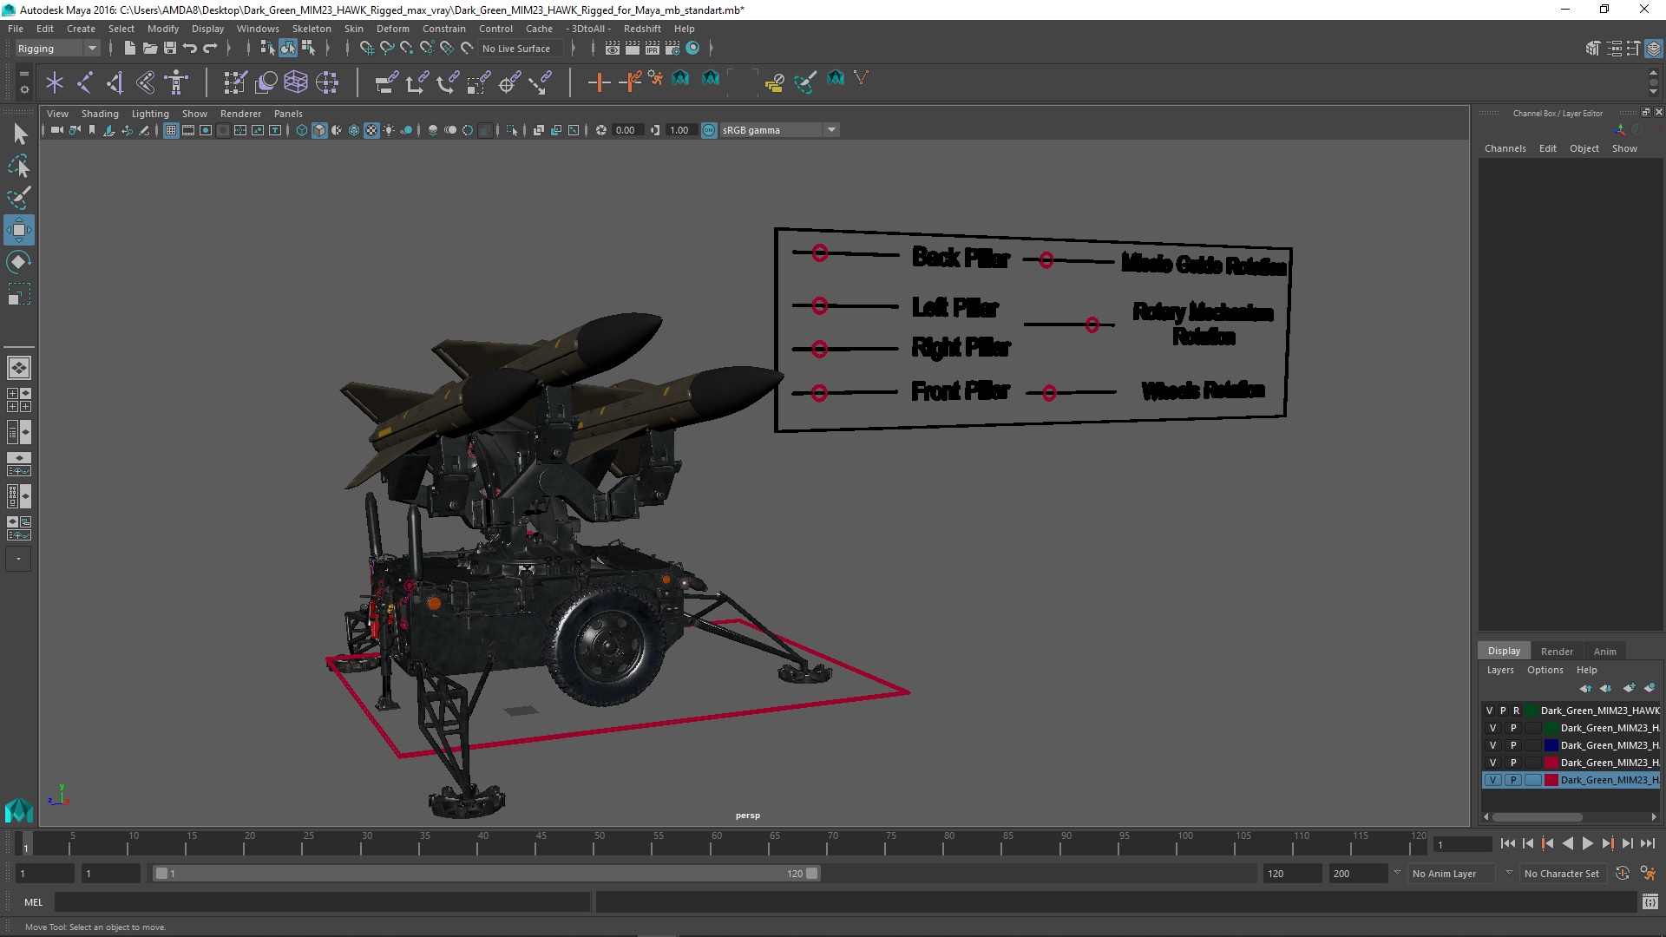This screenshot has height=937, width=1666.
Task: Click the green color swatch of top layer
Action: click(1531, 711)
